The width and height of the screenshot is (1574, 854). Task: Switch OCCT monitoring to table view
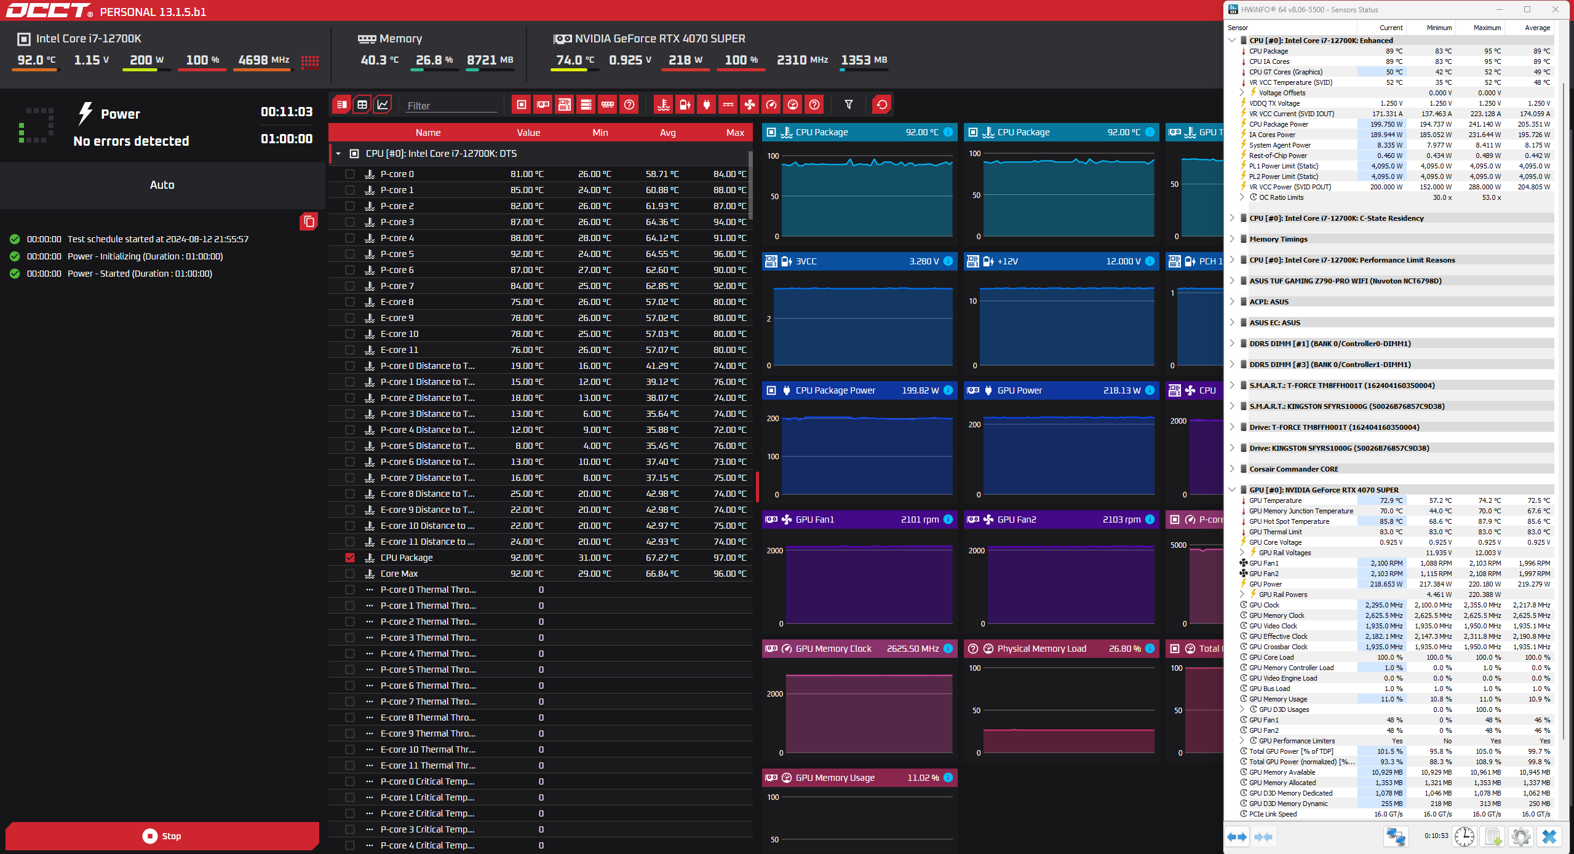(362, 105)
